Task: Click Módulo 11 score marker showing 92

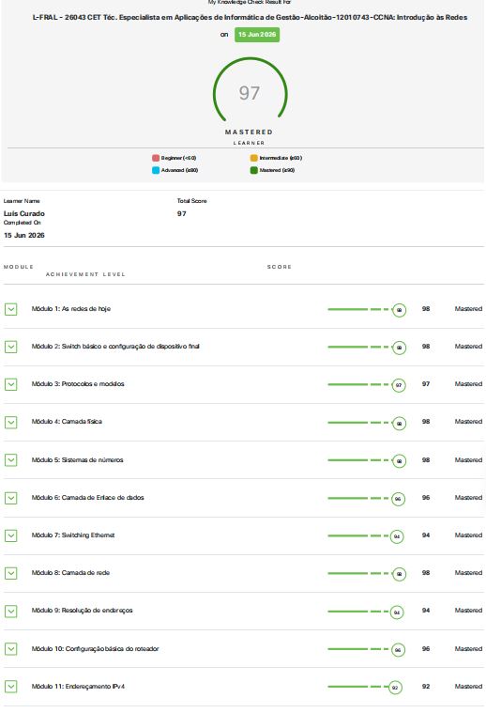Action: (x=395, y=688)
